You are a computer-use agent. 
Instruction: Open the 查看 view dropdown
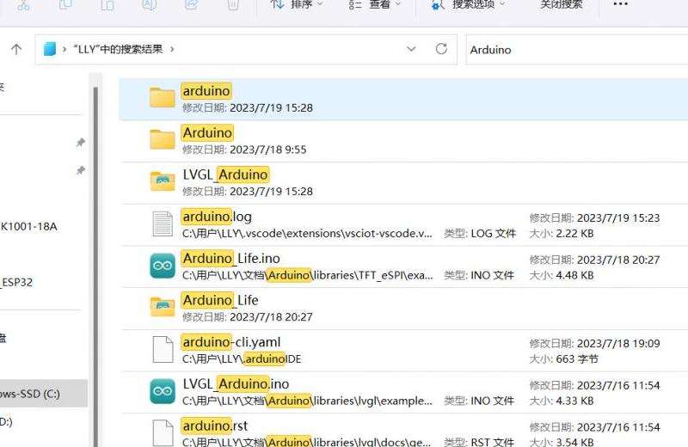coord(375,5)
